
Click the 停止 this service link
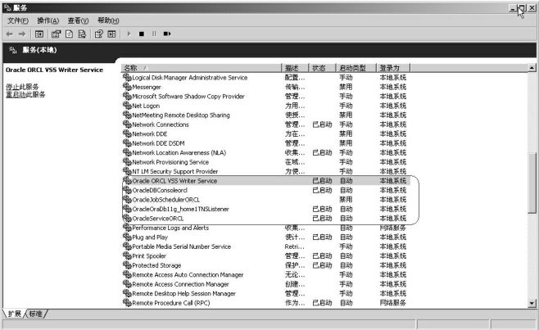12,87
